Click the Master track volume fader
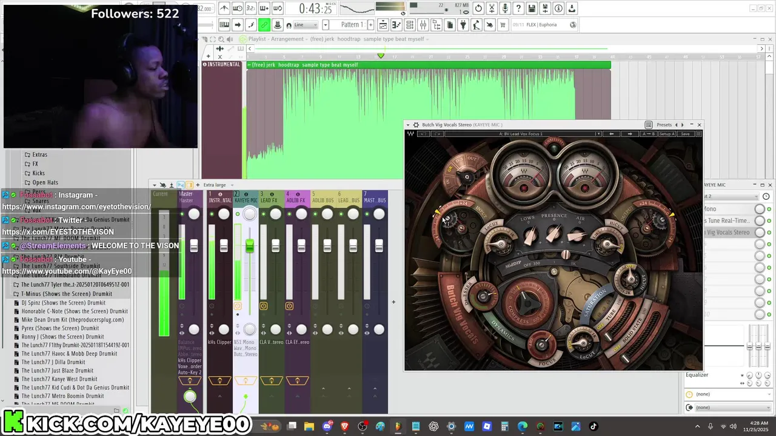Image resolution: width=776 pixels, height=436 pixels. [193, 245]
